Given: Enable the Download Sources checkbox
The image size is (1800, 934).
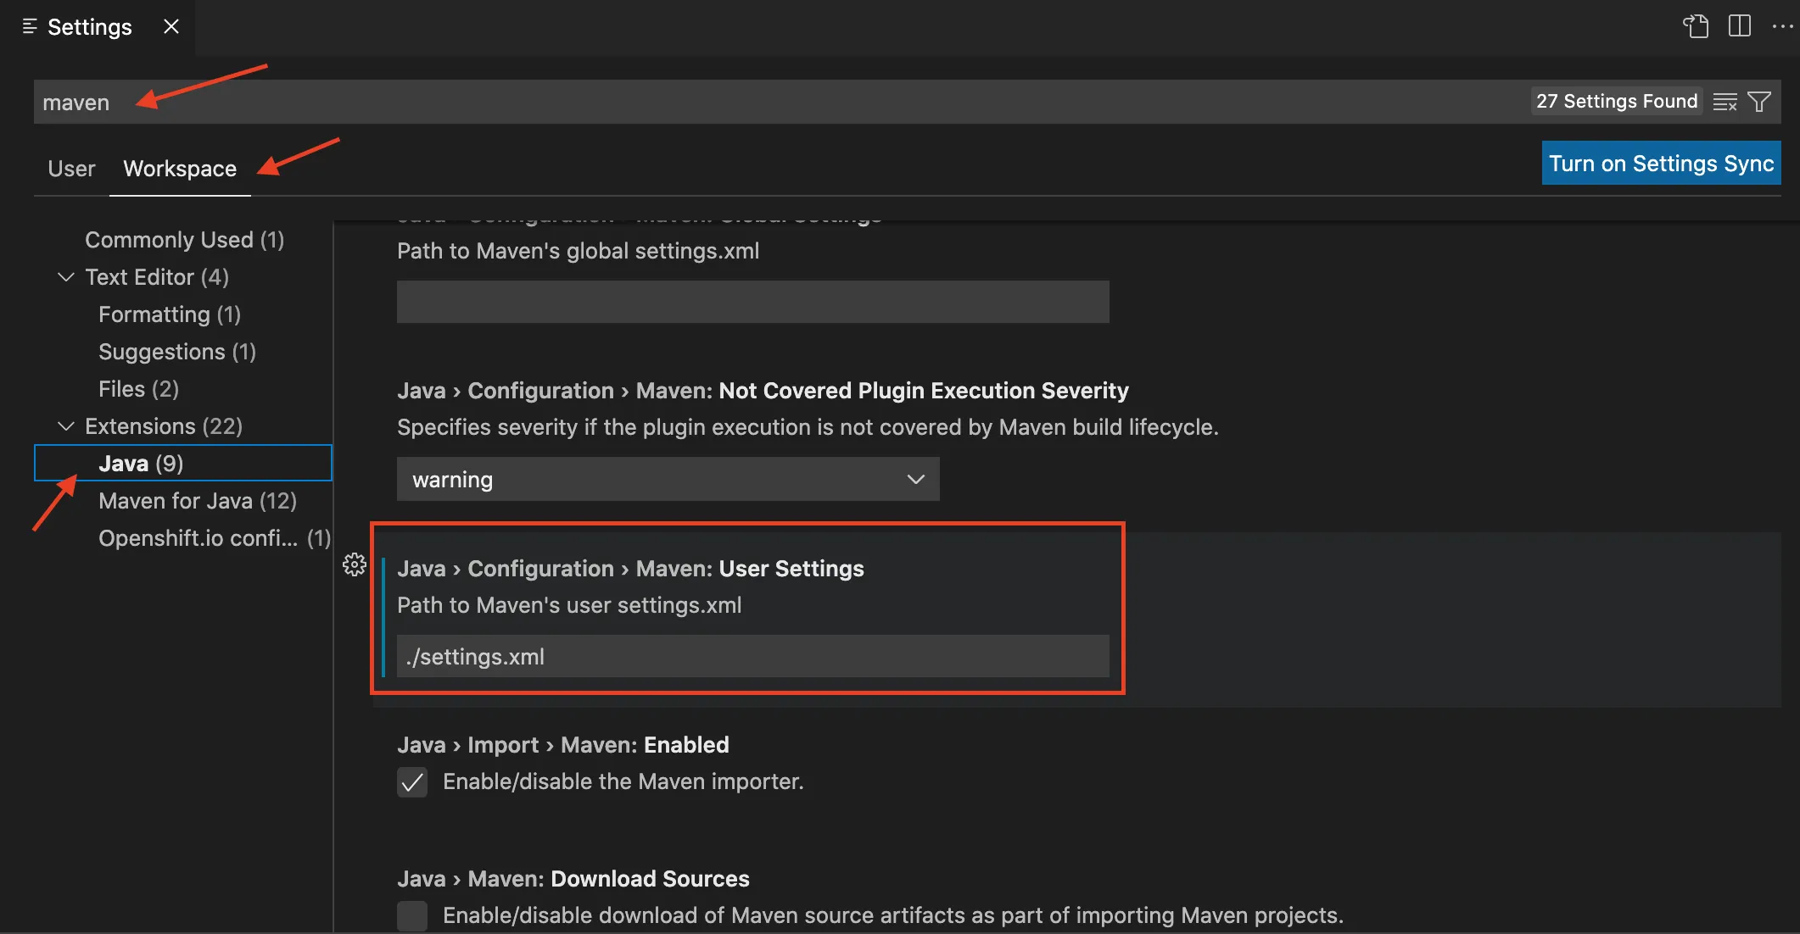Looking at the screenshot, I should click(x=412, y=915).
